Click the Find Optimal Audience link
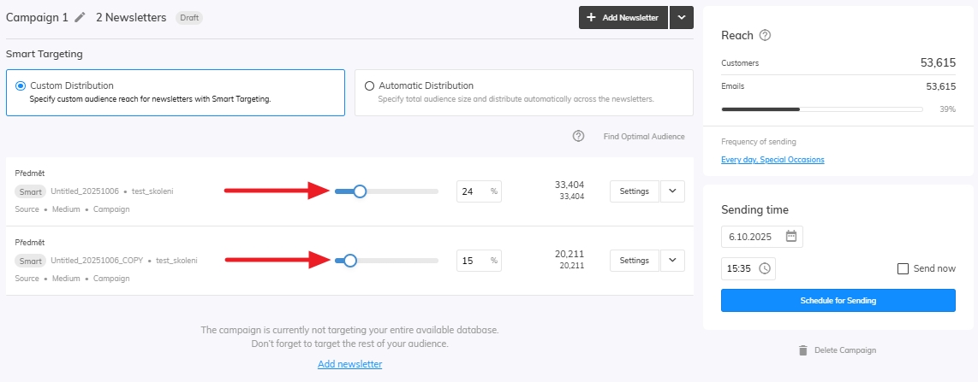This screenshot has width=978, height=382. coord(643,137)
